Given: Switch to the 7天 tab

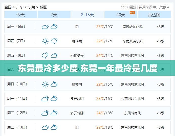Looking at the screenshot, I should click(54, 14).
